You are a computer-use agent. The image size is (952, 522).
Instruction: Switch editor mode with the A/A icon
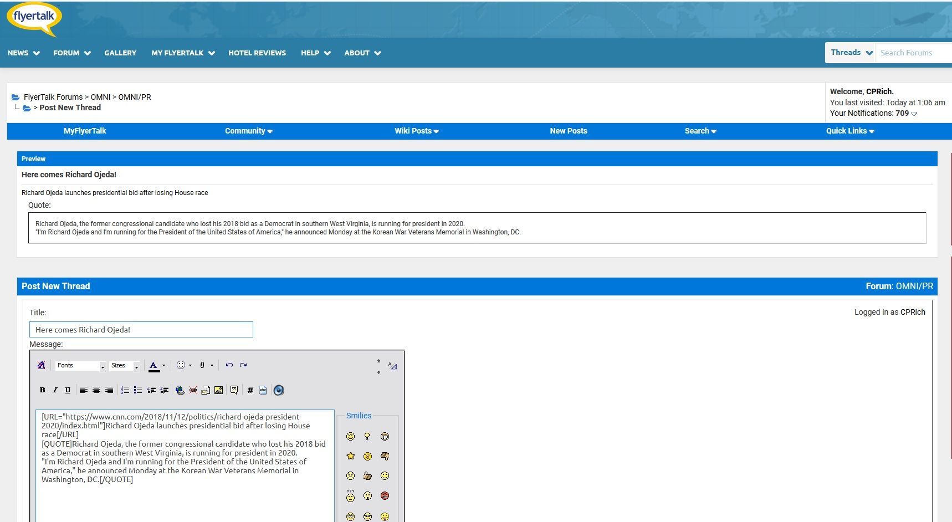point(393,366)
